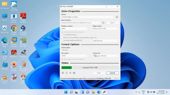Screen dimensions: 170x95
Task: Open Widgets from taskbar
Action: 82,92
